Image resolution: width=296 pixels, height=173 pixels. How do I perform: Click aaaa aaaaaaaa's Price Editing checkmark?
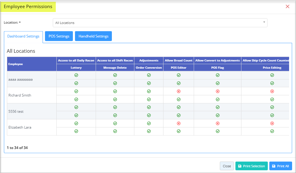[x=272, y=83]
